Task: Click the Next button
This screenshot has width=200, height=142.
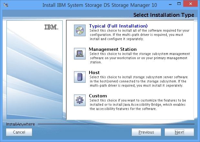Action: tap(179, 132)
